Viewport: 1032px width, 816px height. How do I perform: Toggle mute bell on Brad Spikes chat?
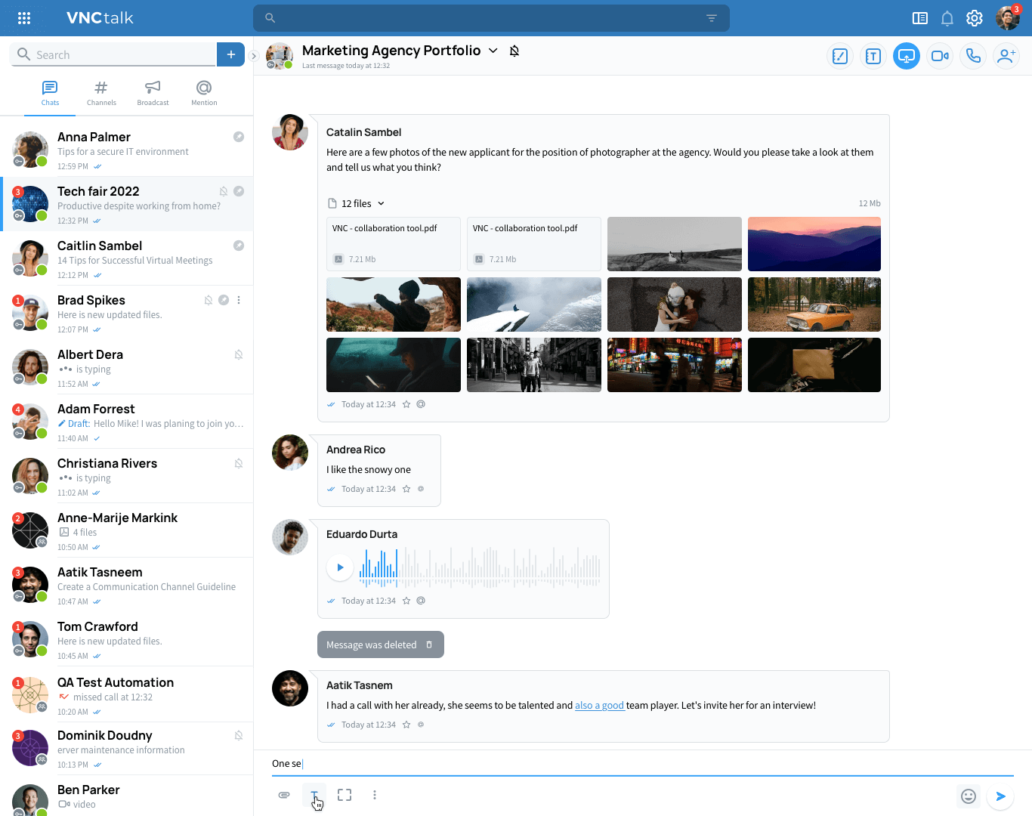pyautogui.click(x=209, y=300)
